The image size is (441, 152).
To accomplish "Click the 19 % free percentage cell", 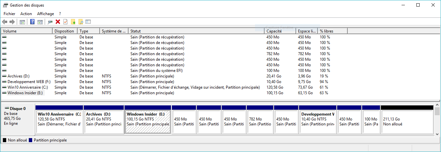I will tap(324, 76).
